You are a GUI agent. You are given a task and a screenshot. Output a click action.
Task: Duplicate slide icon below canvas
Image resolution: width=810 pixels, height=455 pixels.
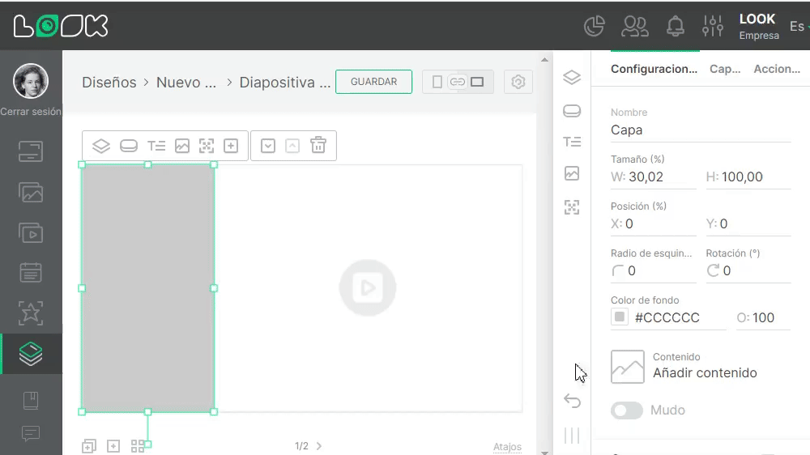(x=89, y=446)
